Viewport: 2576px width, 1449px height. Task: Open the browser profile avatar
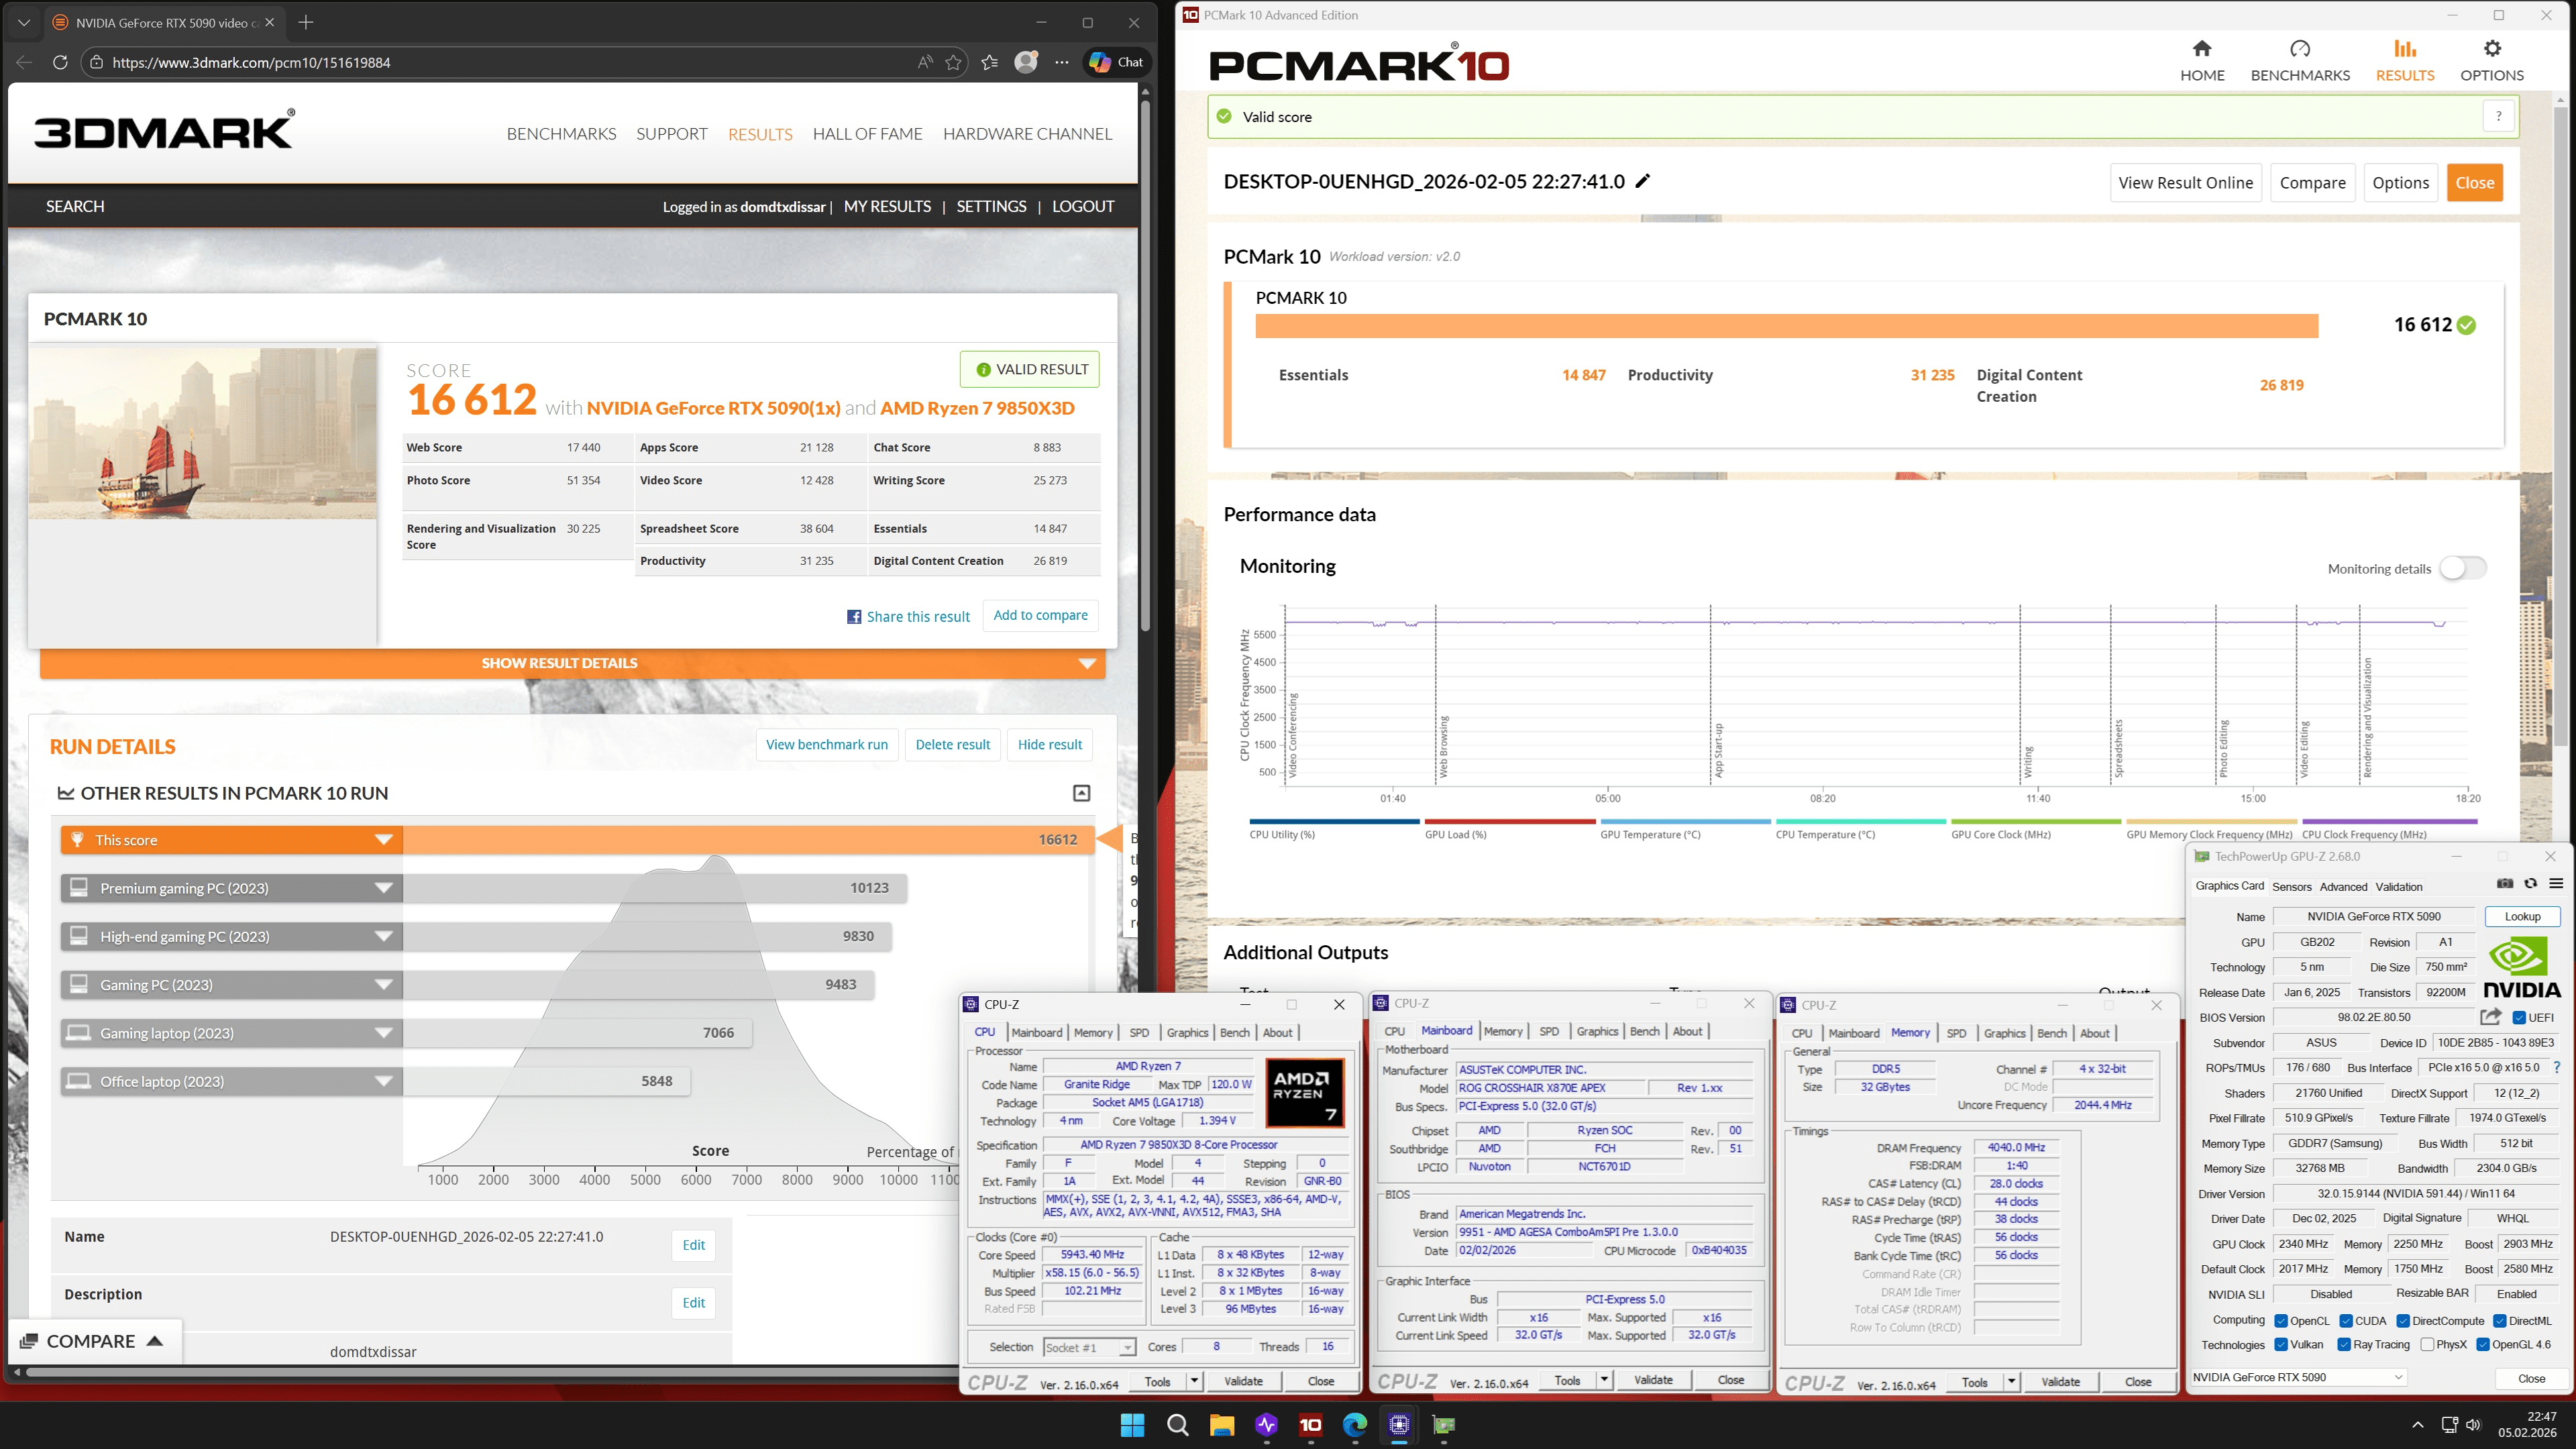pyautogui.click(x=1026, y=62)
